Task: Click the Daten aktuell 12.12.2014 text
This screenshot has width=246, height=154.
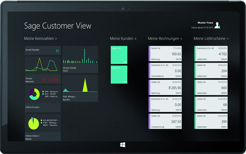Action: click(202, 27)
